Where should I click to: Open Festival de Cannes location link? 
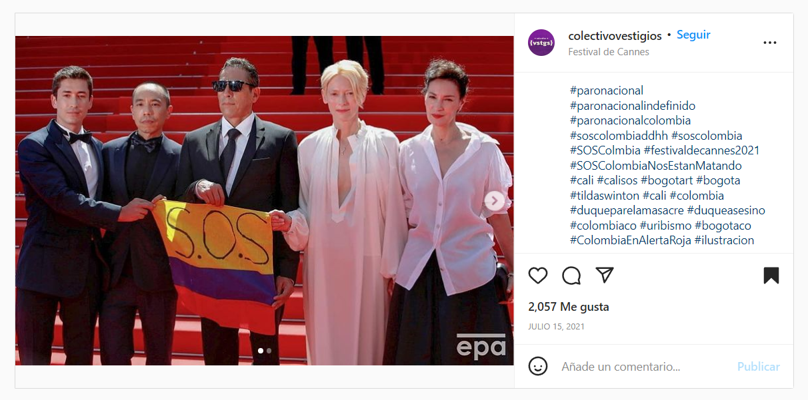[609, 51]
